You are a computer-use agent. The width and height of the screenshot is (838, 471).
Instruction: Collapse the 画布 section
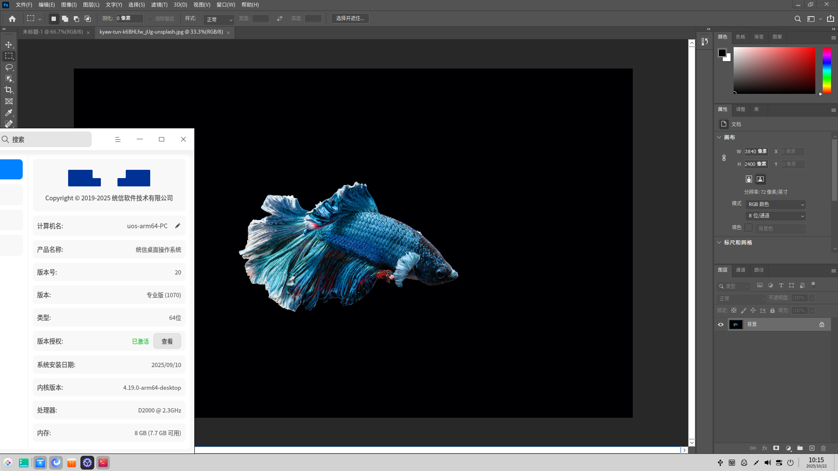(719, 137)
